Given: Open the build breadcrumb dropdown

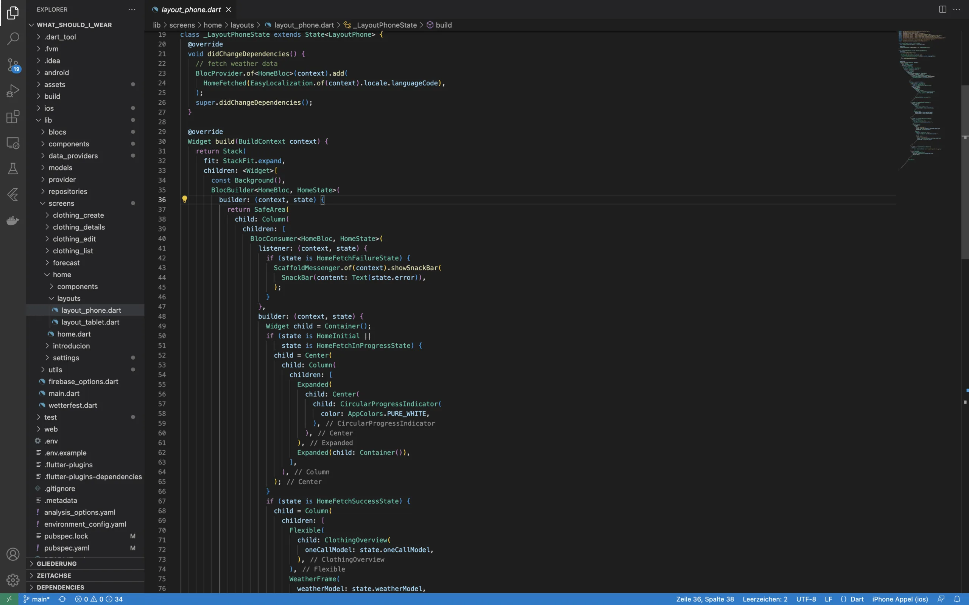Looking at the screenshot, I should click(x=443, y=25).
